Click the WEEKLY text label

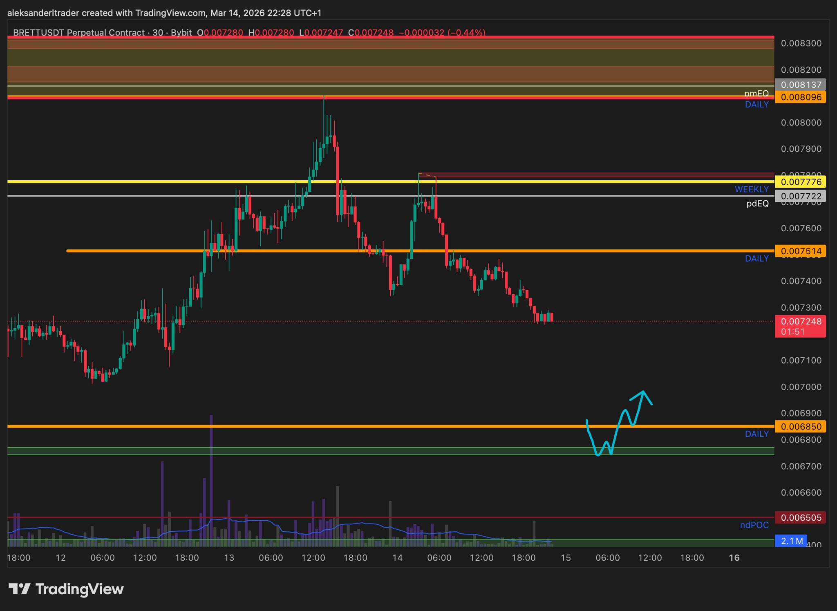[x=751, y=189]
